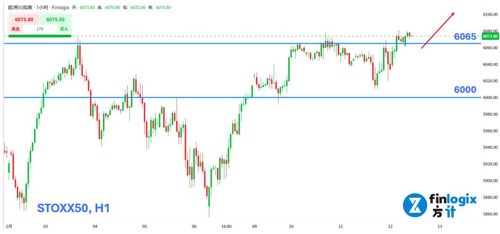Select the red upward arrow drawing
The height and width of the screenshot is (234, 500).
tap(438, 30)
